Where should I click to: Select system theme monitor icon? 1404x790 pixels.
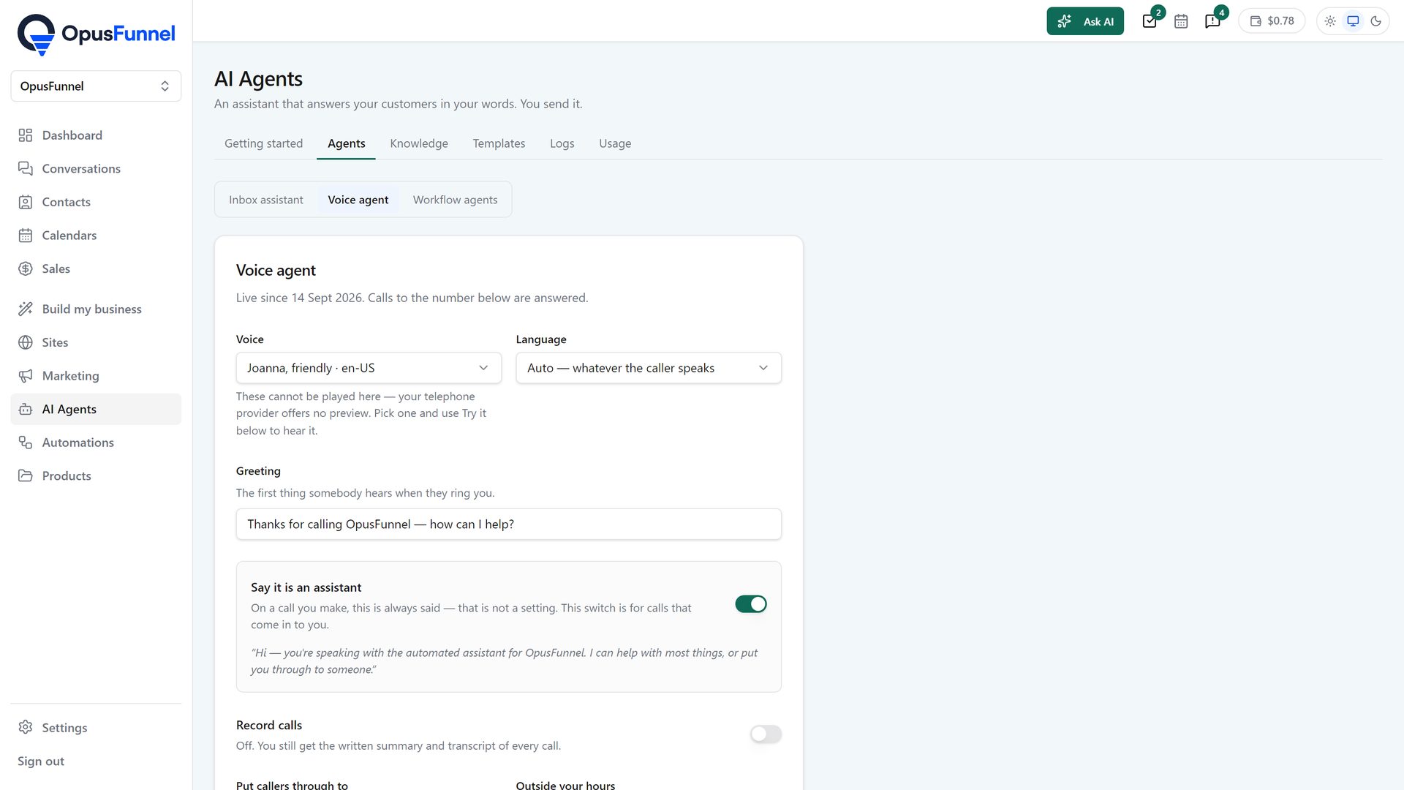coord(1353,21)
